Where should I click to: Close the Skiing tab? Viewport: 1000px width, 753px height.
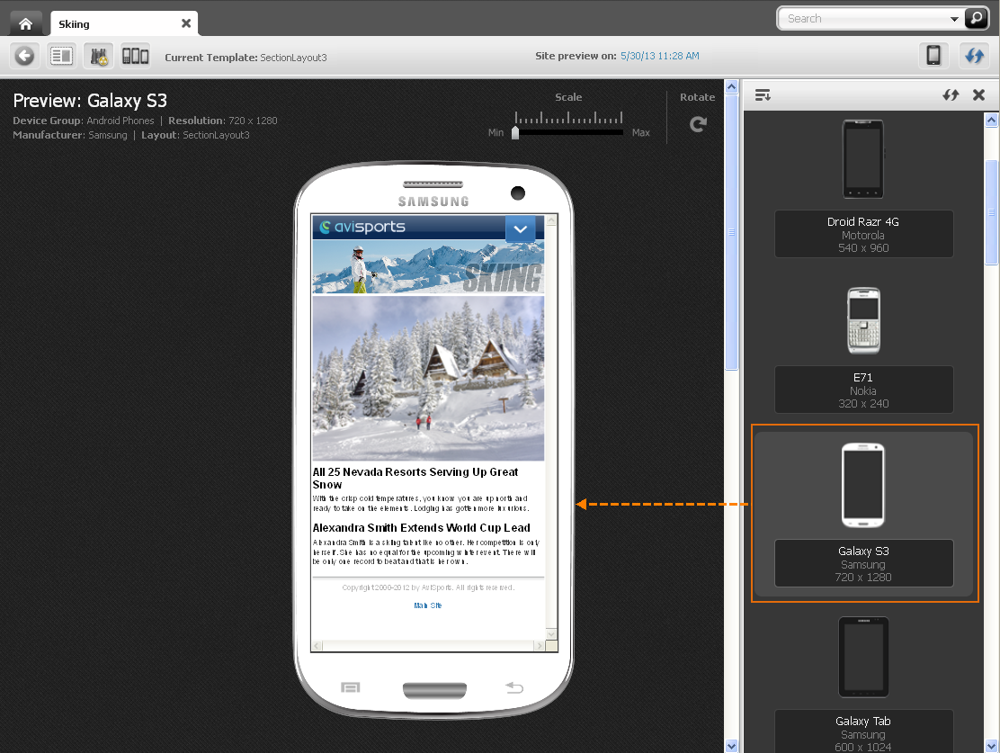point(185,23)
